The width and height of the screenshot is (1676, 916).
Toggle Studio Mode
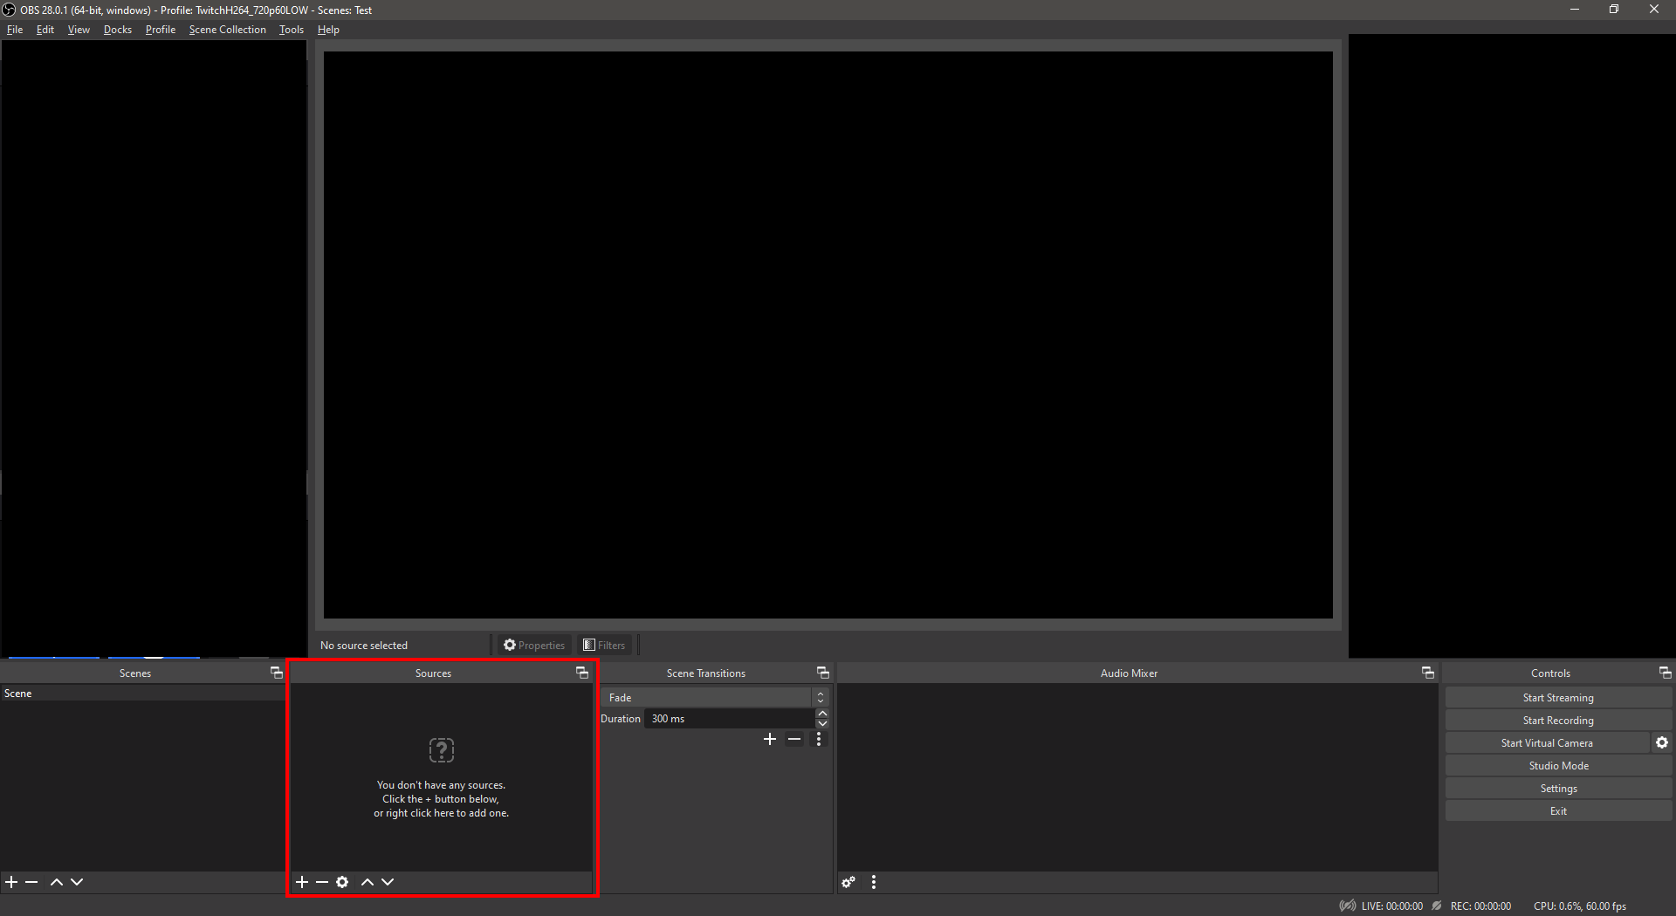click(1558, 765)
